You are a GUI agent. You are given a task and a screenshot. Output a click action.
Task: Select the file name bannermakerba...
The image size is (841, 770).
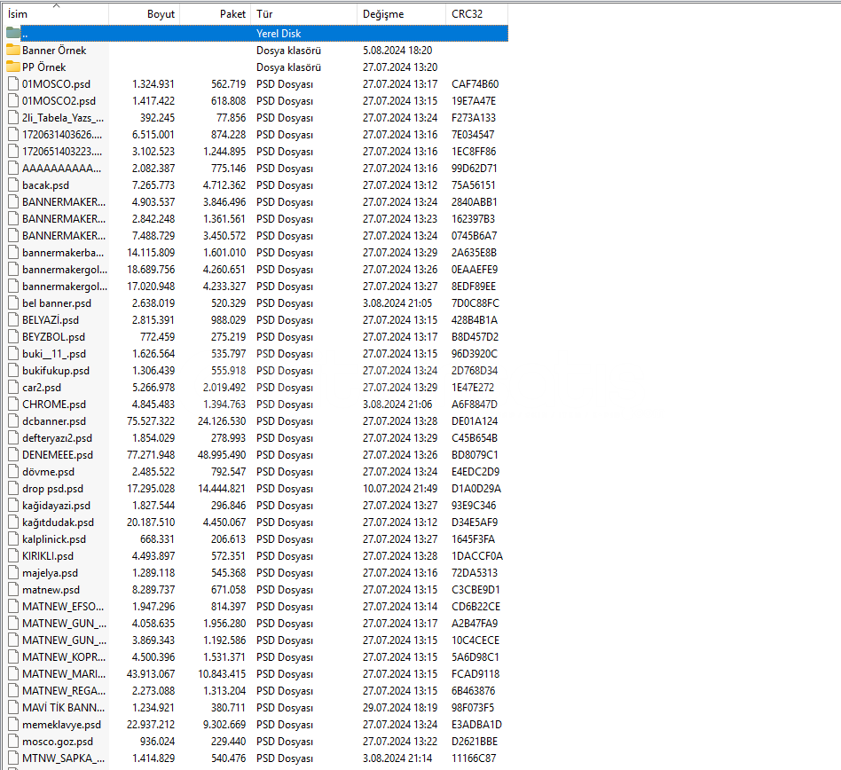63,253
